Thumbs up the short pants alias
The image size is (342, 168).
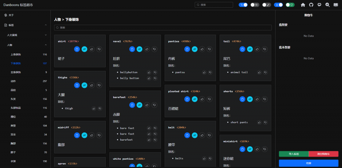(259, 122)
